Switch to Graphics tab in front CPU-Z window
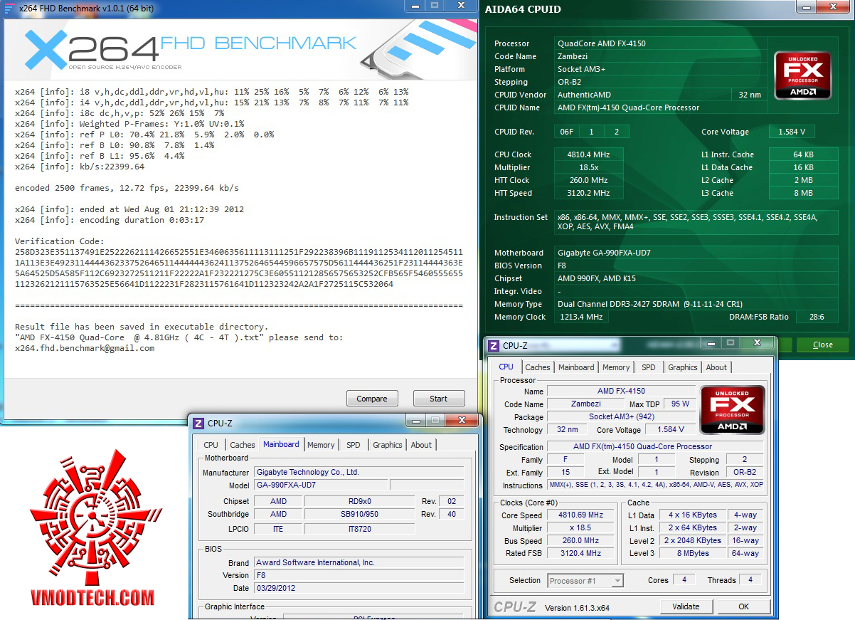Image resolution: width=855 pixels, height=620 pixels. tap(683, 367)
